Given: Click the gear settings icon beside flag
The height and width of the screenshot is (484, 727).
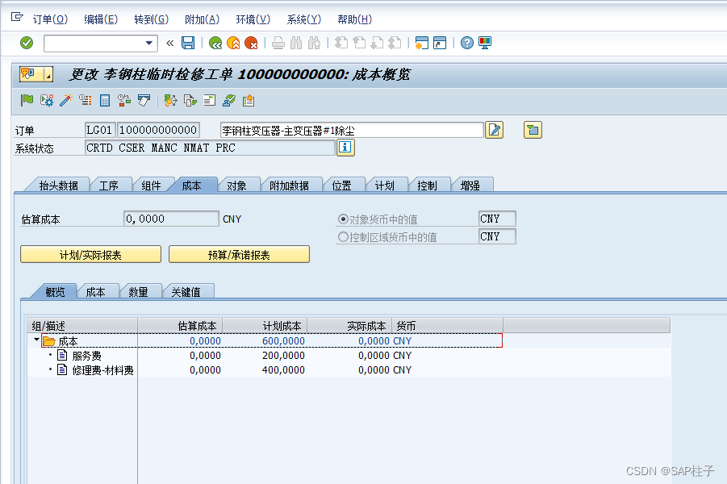Looking at the screenshot, I should [x=46, y=100].
